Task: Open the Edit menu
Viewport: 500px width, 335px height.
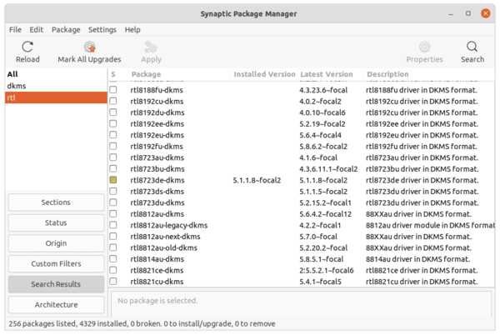Action: coord(37,30)
